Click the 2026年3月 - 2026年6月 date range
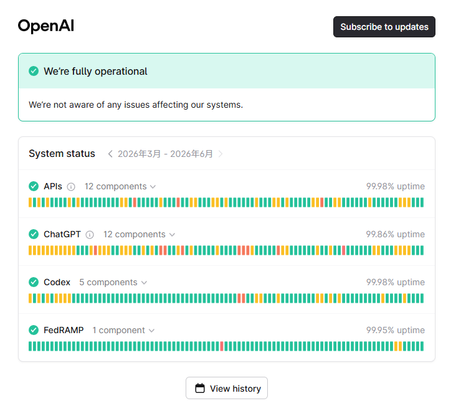The image size is (461, 411). click(165, 154)
